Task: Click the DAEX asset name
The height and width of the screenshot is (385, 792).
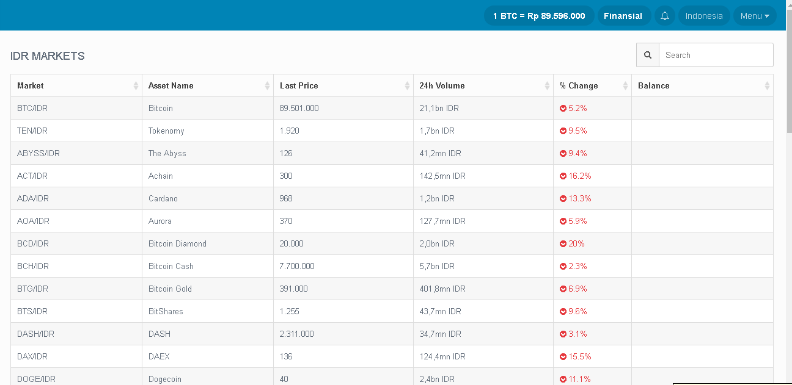Action: click(159, 356)
